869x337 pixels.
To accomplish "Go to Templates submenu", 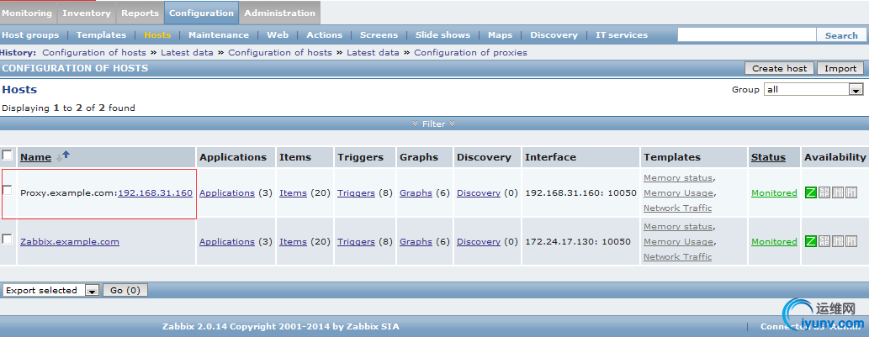I will pos(102,34).
